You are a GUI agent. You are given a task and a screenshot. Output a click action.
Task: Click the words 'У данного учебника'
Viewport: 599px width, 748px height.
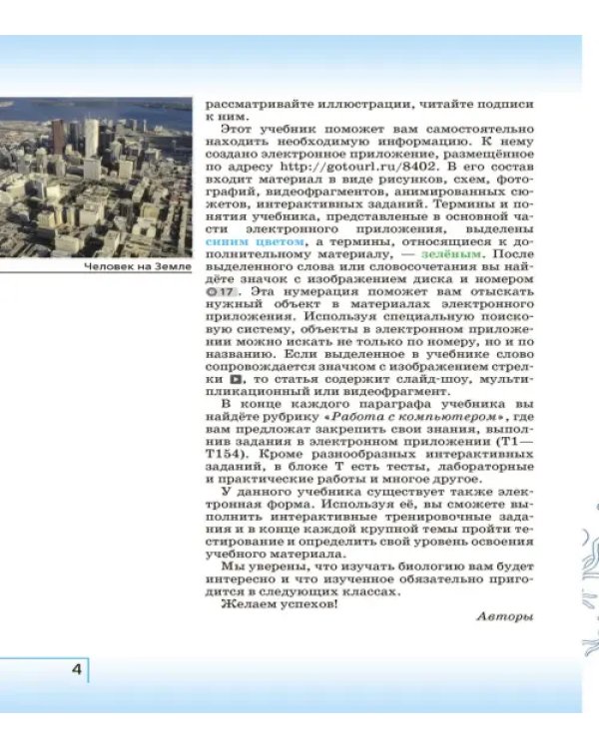coord(292,492)
